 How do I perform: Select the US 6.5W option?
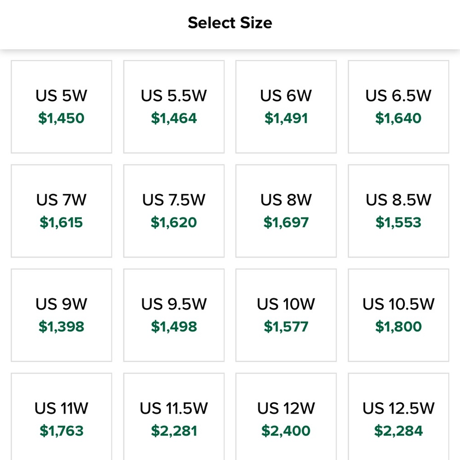coord(398,107)
